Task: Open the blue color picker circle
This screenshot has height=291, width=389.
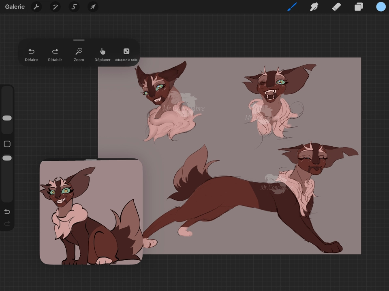Action: tap(380, 7)
